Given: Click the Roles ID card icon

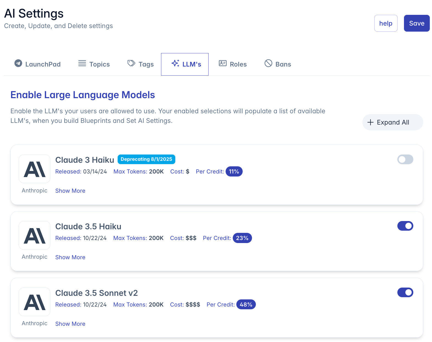Looking at the screenshot, I should [x=223, y=63].
